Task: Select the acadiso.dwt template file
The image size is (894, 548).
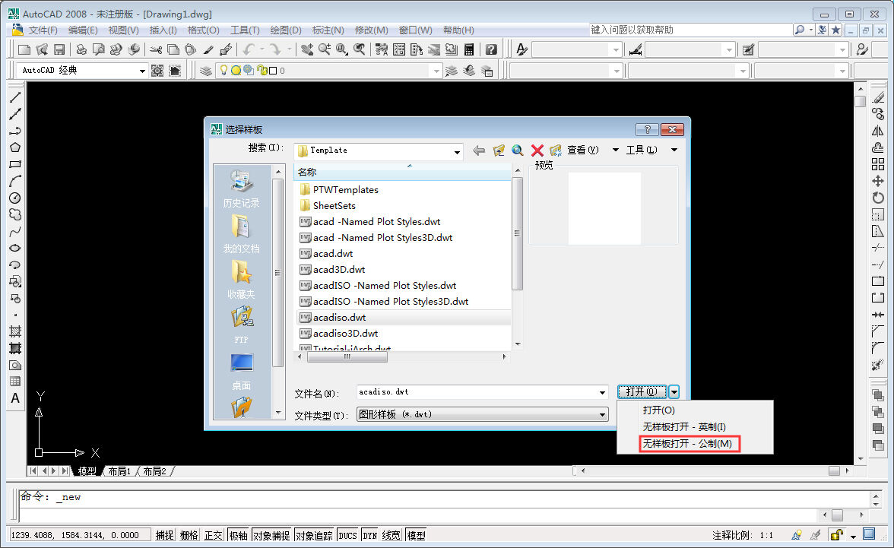Action: click(342, 317)
